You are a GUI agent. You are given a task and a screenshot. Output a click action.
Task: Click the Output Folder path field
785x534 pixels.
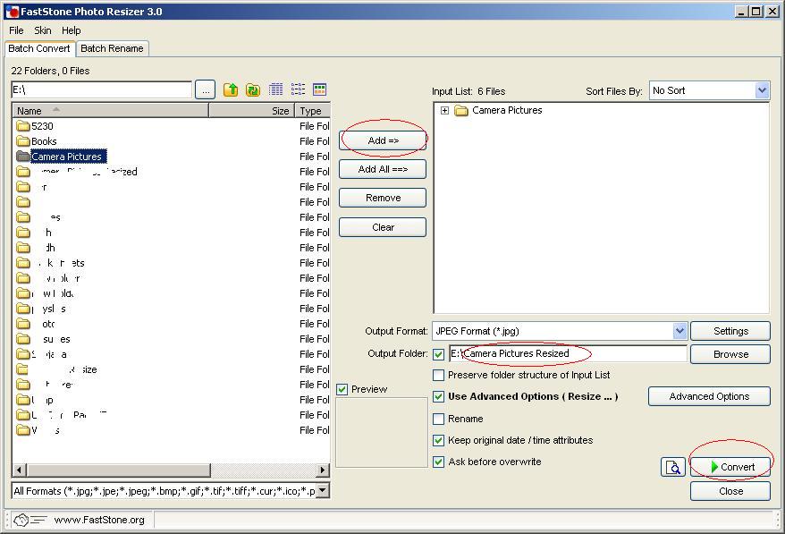click(x=568, y=353)
